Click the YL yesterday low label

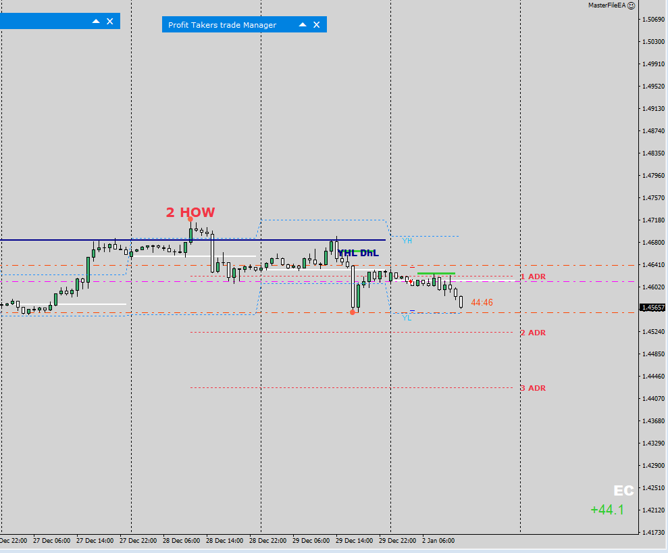[x=407, y=318]
